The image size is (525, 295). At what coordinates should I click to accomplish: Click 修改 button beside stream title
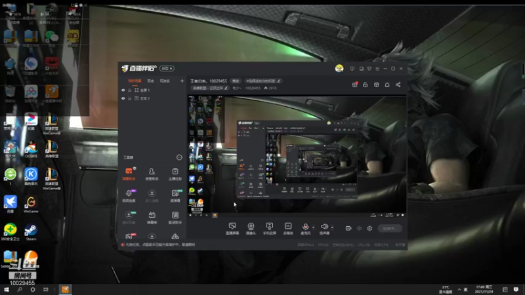pyautogui.click(x=236, y=81)
